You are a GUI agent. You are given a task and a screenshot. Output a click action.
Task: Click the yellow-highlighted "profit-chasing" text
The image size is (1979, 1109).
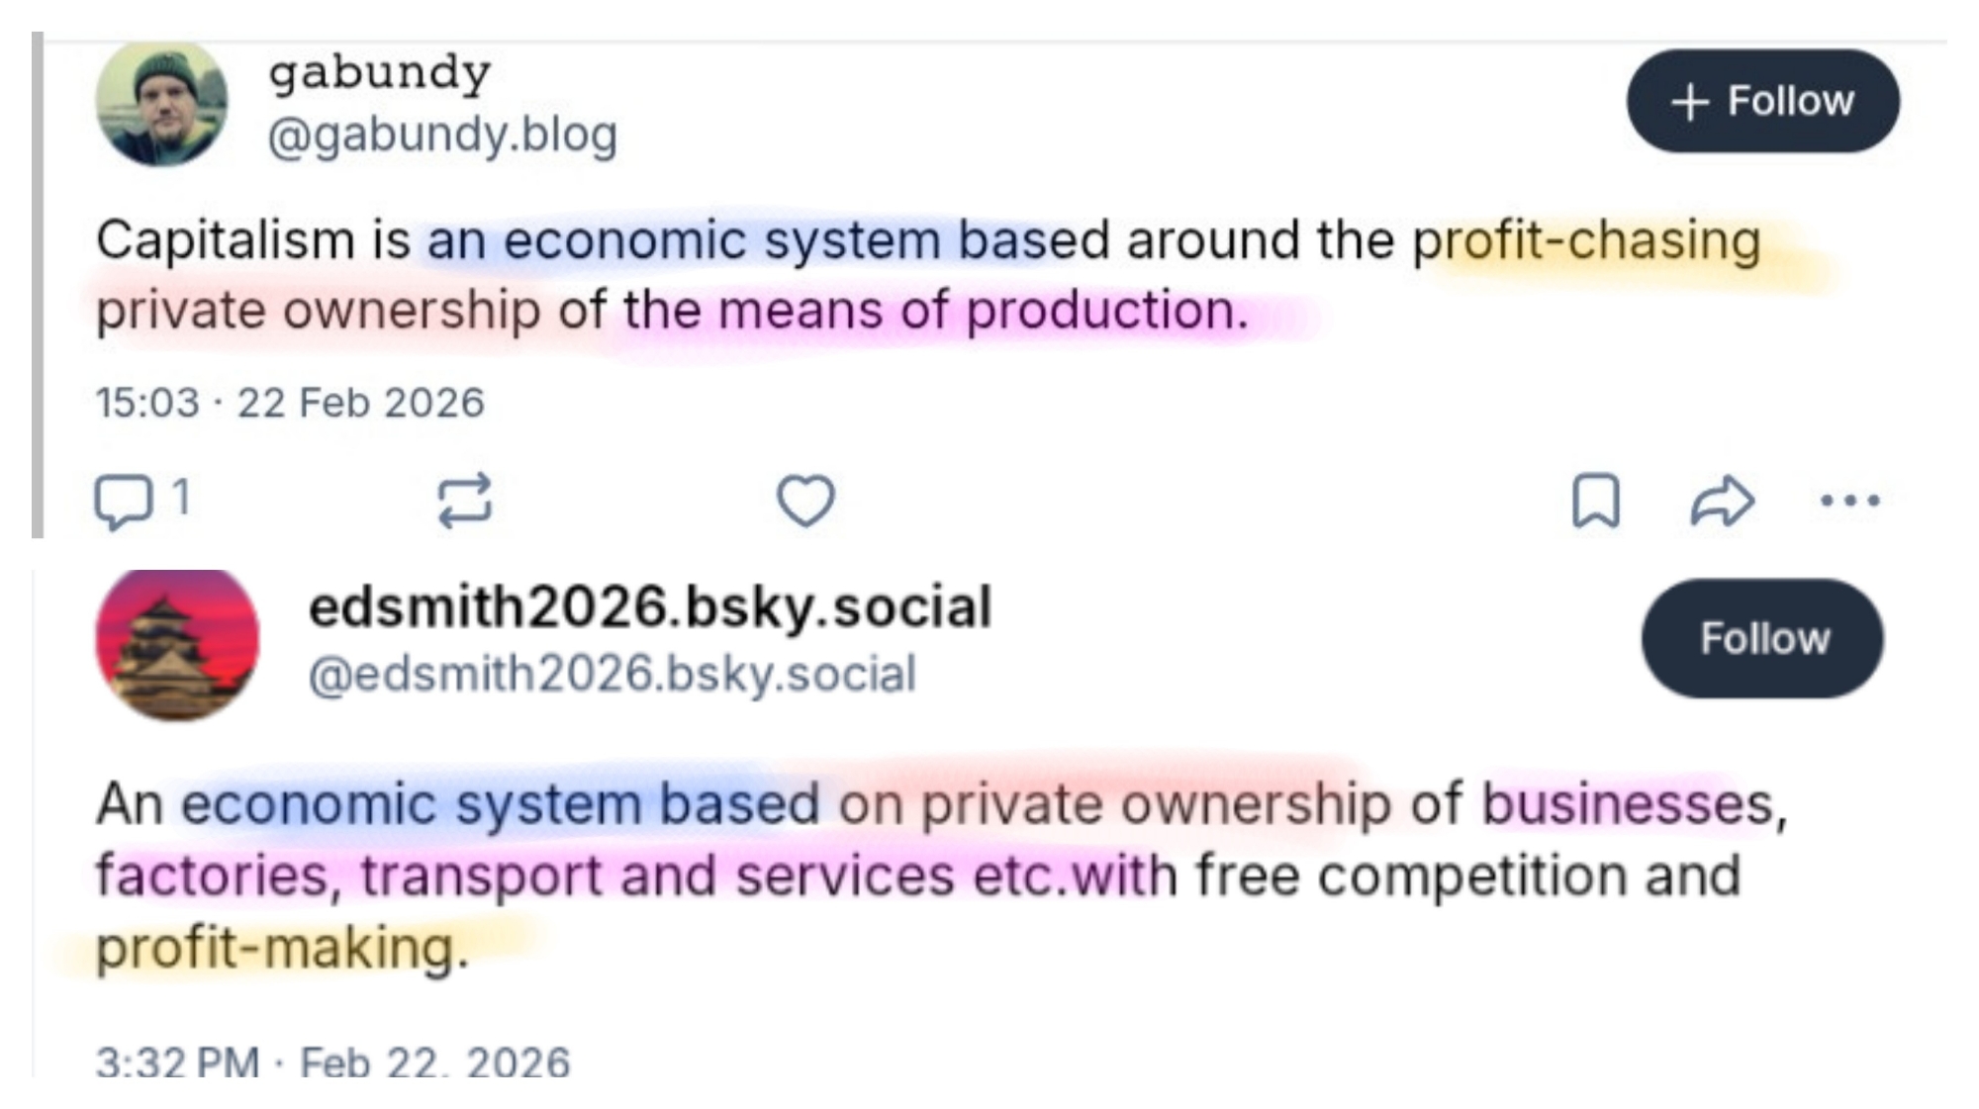click(1586, 240)
